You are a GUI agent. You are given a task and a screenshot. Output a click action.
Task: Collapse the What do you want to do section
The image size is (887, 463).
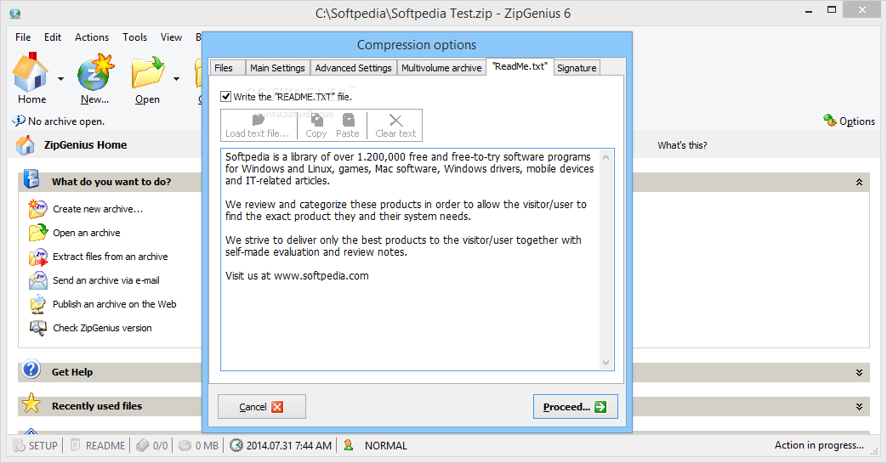click(859, 182)
